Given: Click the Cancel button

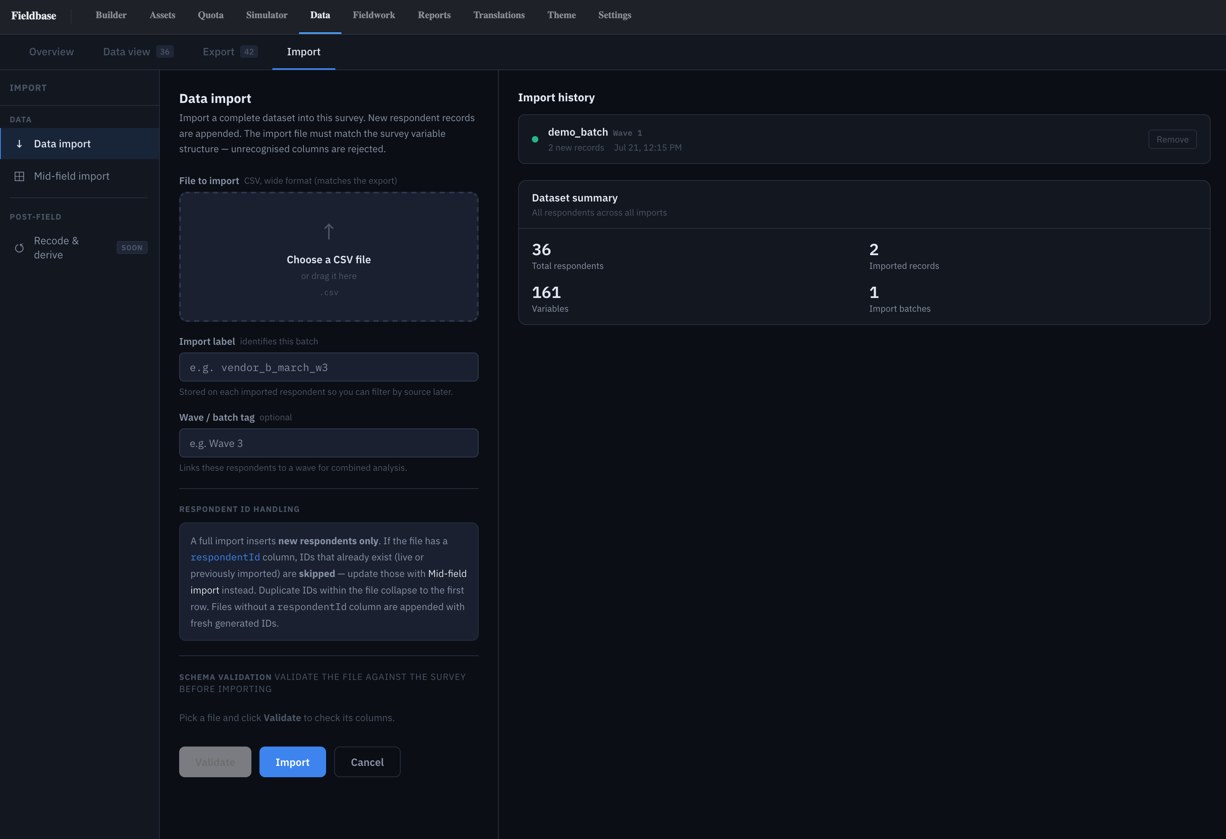Looking at the screenshot, I should pos(367,762).
